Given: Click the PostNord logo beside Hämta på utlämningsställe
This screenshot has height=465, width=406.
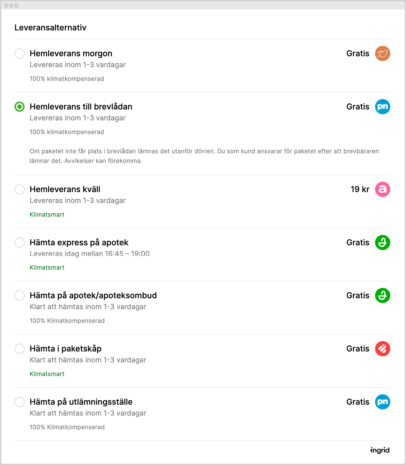Looking at the screenshot, I should [382, 402].
